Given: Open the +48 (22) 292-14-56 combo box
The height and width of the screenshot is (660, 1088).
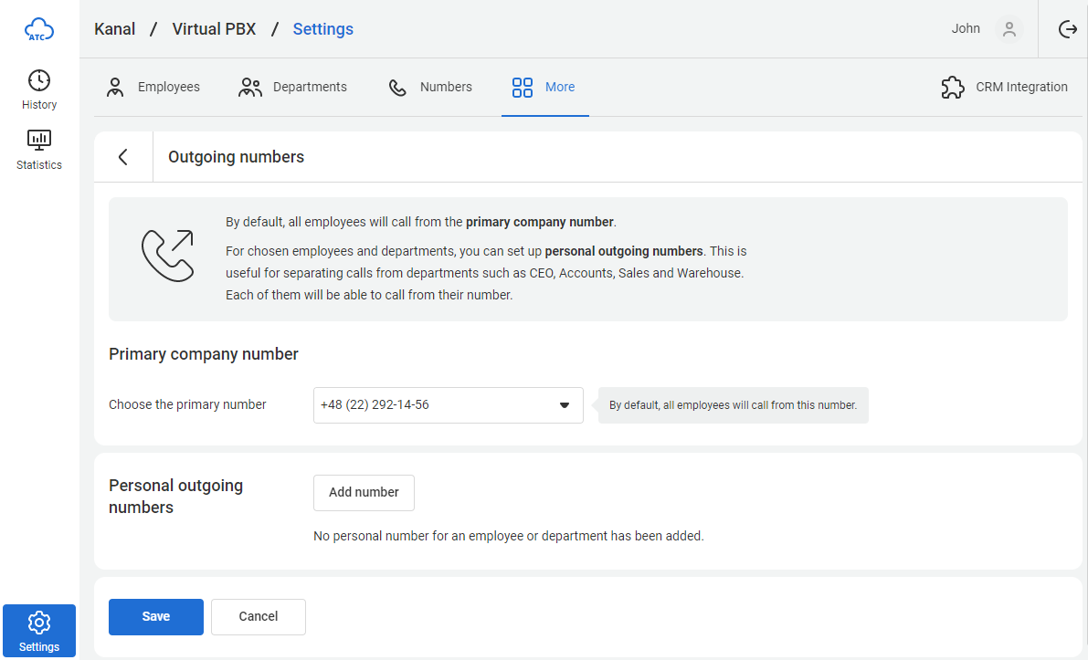Looking at the screenshot, I should click(438, 405).
